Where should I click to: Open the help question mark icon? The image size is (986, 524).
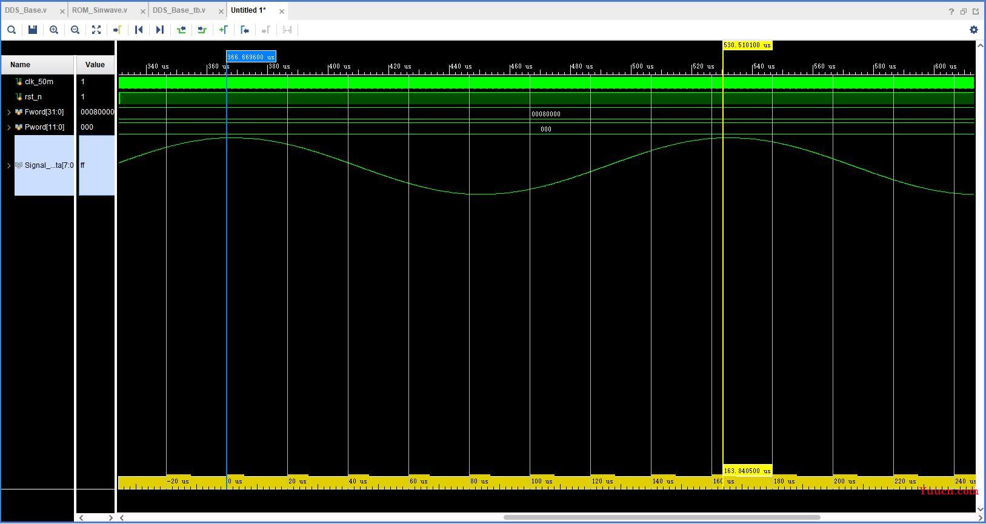(951, 11)
